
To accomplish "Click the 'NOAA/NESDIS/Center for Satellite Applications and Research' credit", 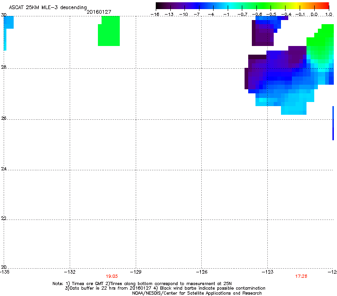I will (197, 293).
